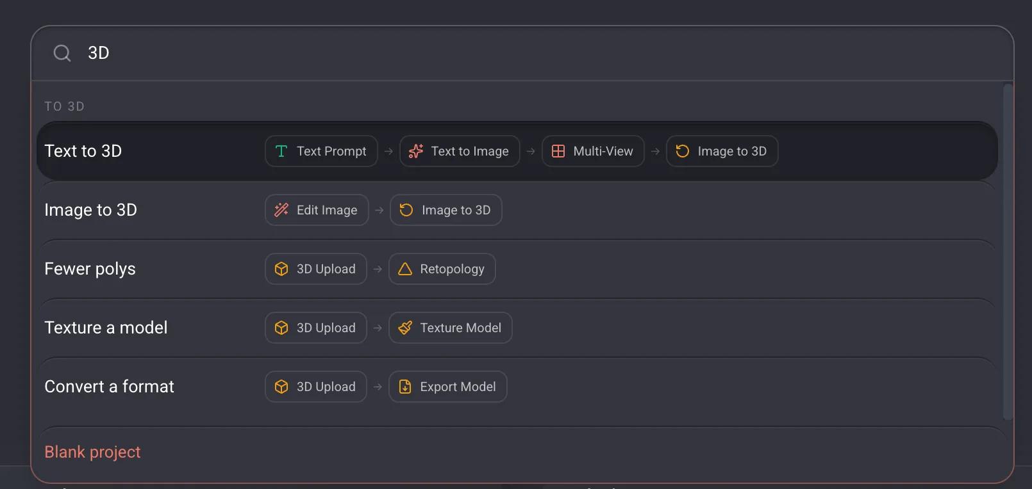Click the magic wand icon of Edit Image
Viewport: 1032px width, 489px height.
[x=281, y=210]
